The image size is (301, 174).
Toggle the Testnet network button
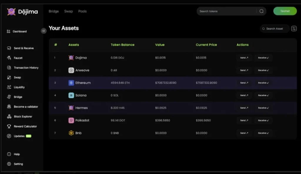pyautogui.click(x=285, y=11)
